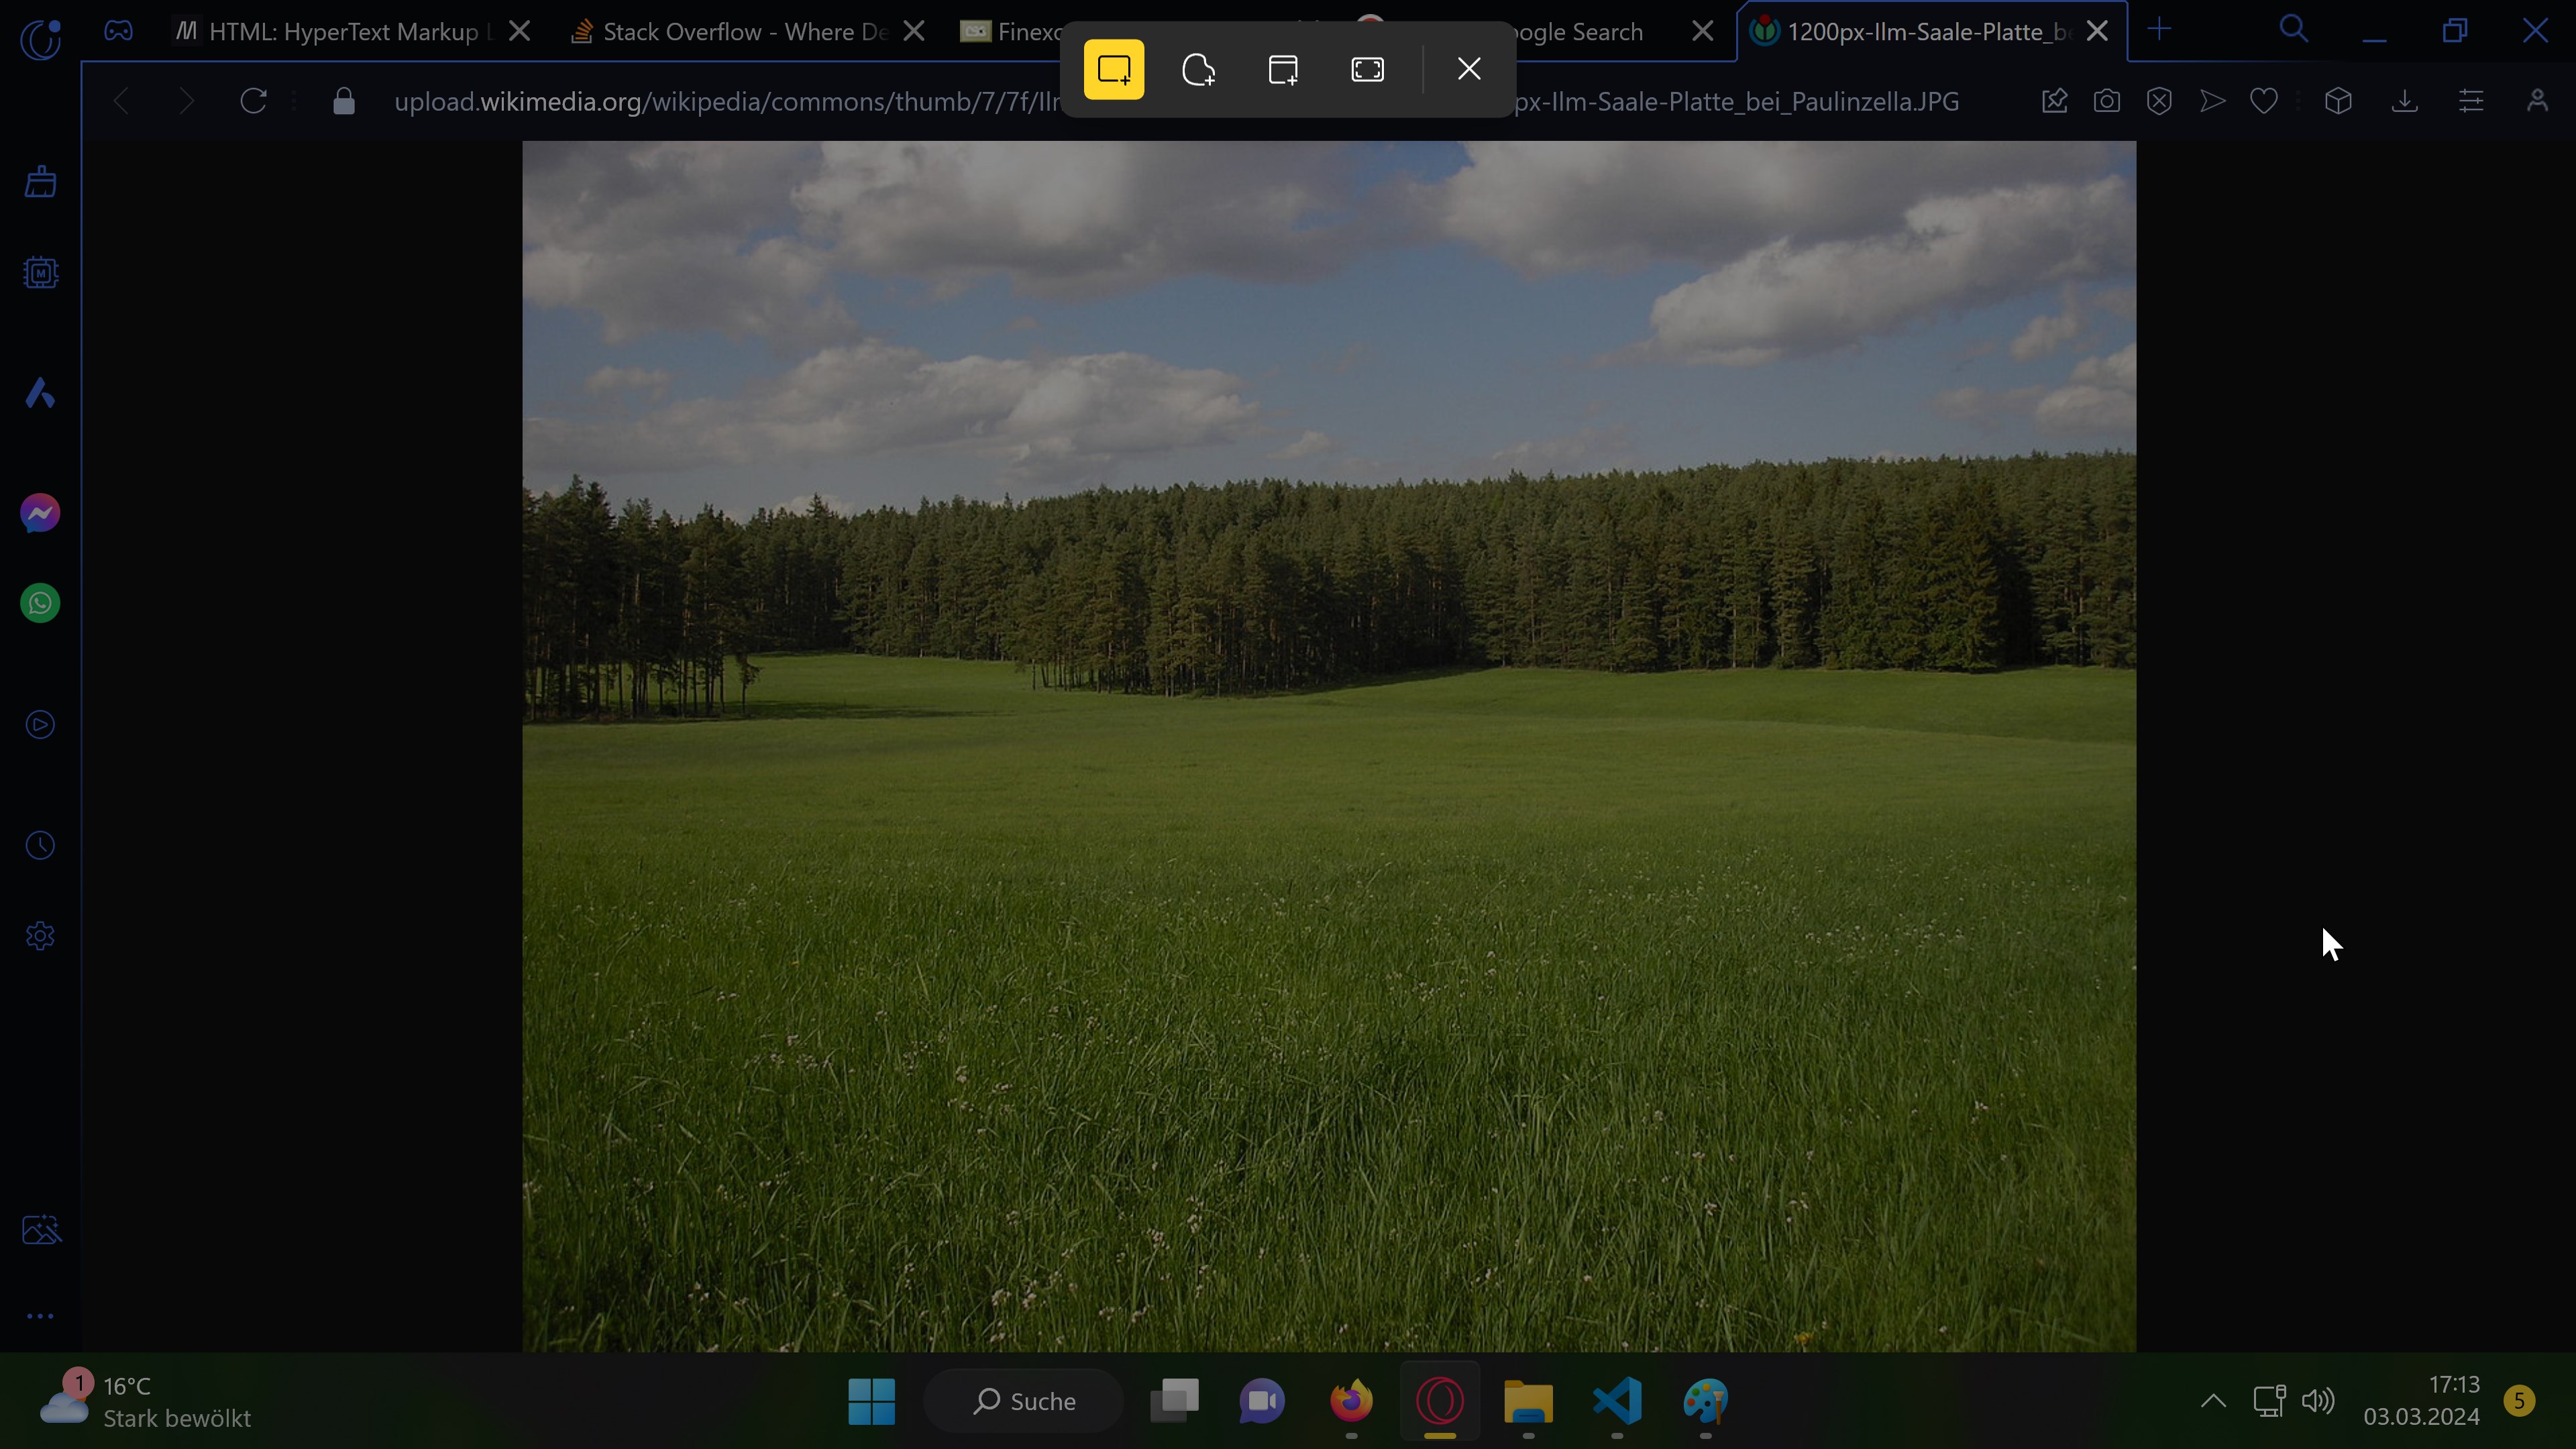This screenshot has height=1449, width=2576.
Task: Click browser snapshot camera icon
Action: pyautogui.click(x=2106, y=101)
